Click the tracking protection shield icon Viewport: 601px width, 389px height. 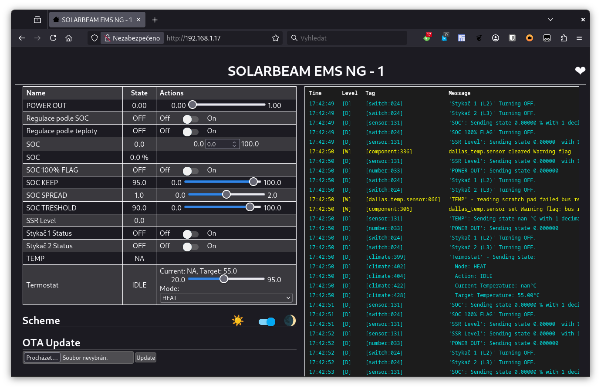tap(95, 38)
